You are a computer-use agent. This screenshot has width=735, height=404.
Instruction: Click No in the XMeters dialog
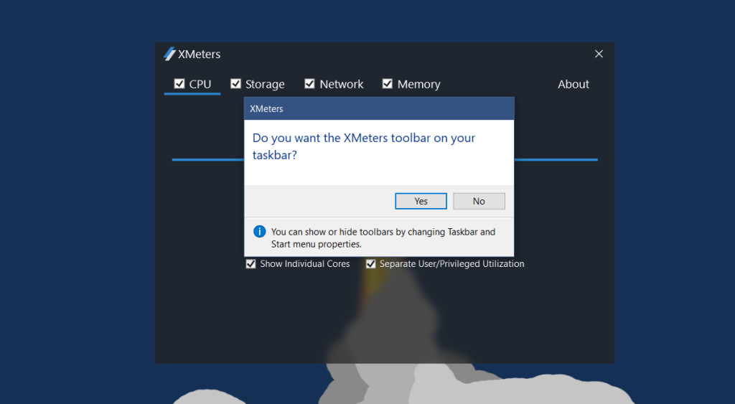click(x=479, y=201)
